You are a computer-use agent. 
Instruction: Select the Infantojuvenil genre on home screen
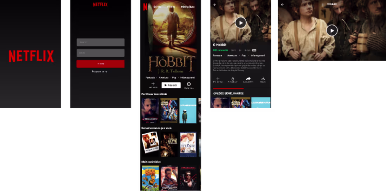point(188,78)
